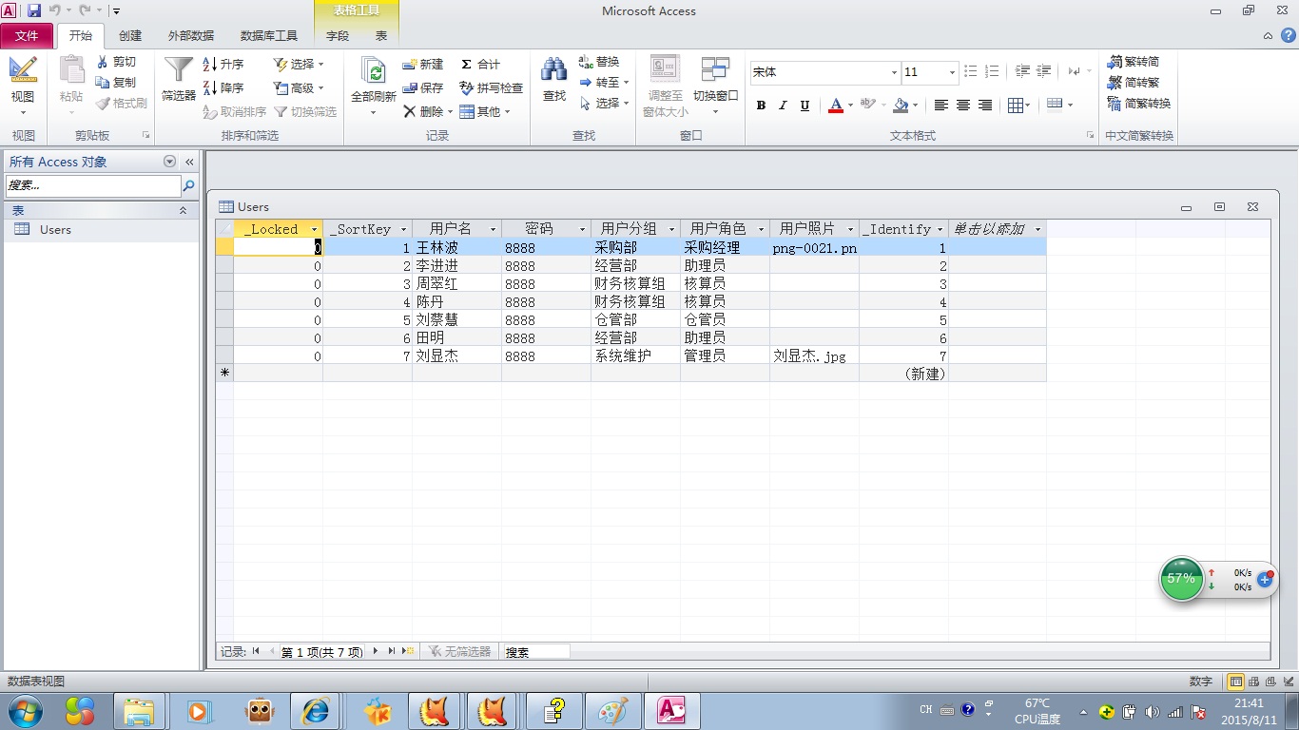The image size is (1299, 730).
Task: Click navigation pane search box
Action: 92,185
